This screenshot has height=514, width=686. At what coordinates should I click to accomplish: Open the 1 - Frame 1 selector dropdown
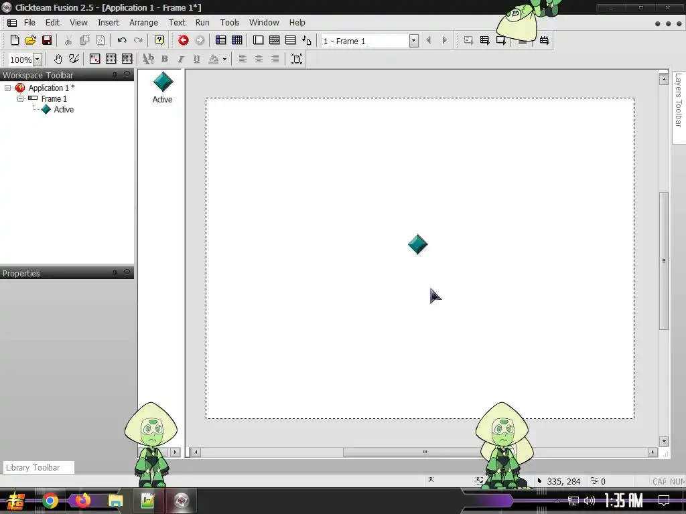[x=413, y=41]
